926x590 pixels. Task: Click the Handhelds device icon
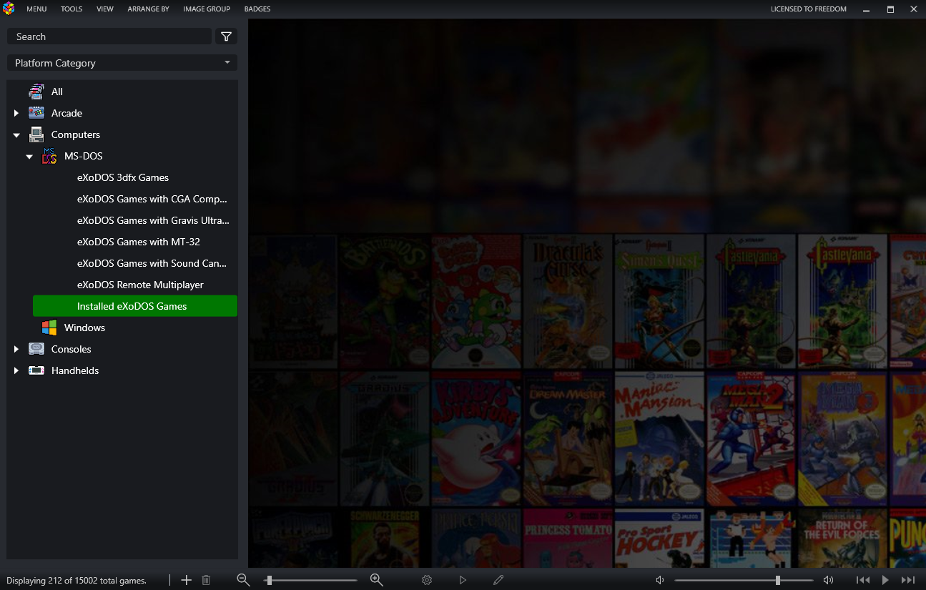coord(36,370)
